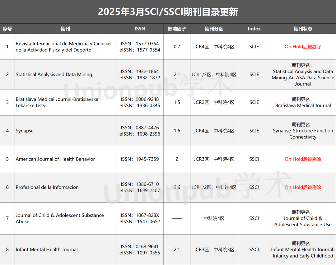Click SCIE in the Revista Internacional row

pyautogui.click(x=254, y=47)
